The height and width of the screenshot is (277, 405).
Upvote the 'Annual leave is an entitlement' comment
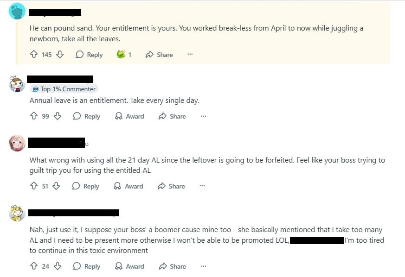[33, 116]
